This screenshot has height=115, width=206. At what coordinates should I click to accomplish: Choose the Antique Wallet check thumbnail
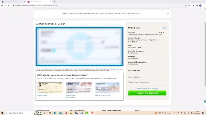coord(50,88)
